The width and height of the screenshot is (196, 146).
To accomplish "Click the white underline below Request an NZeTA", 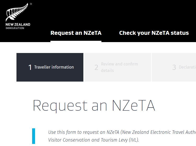I will tap(76, 41).
